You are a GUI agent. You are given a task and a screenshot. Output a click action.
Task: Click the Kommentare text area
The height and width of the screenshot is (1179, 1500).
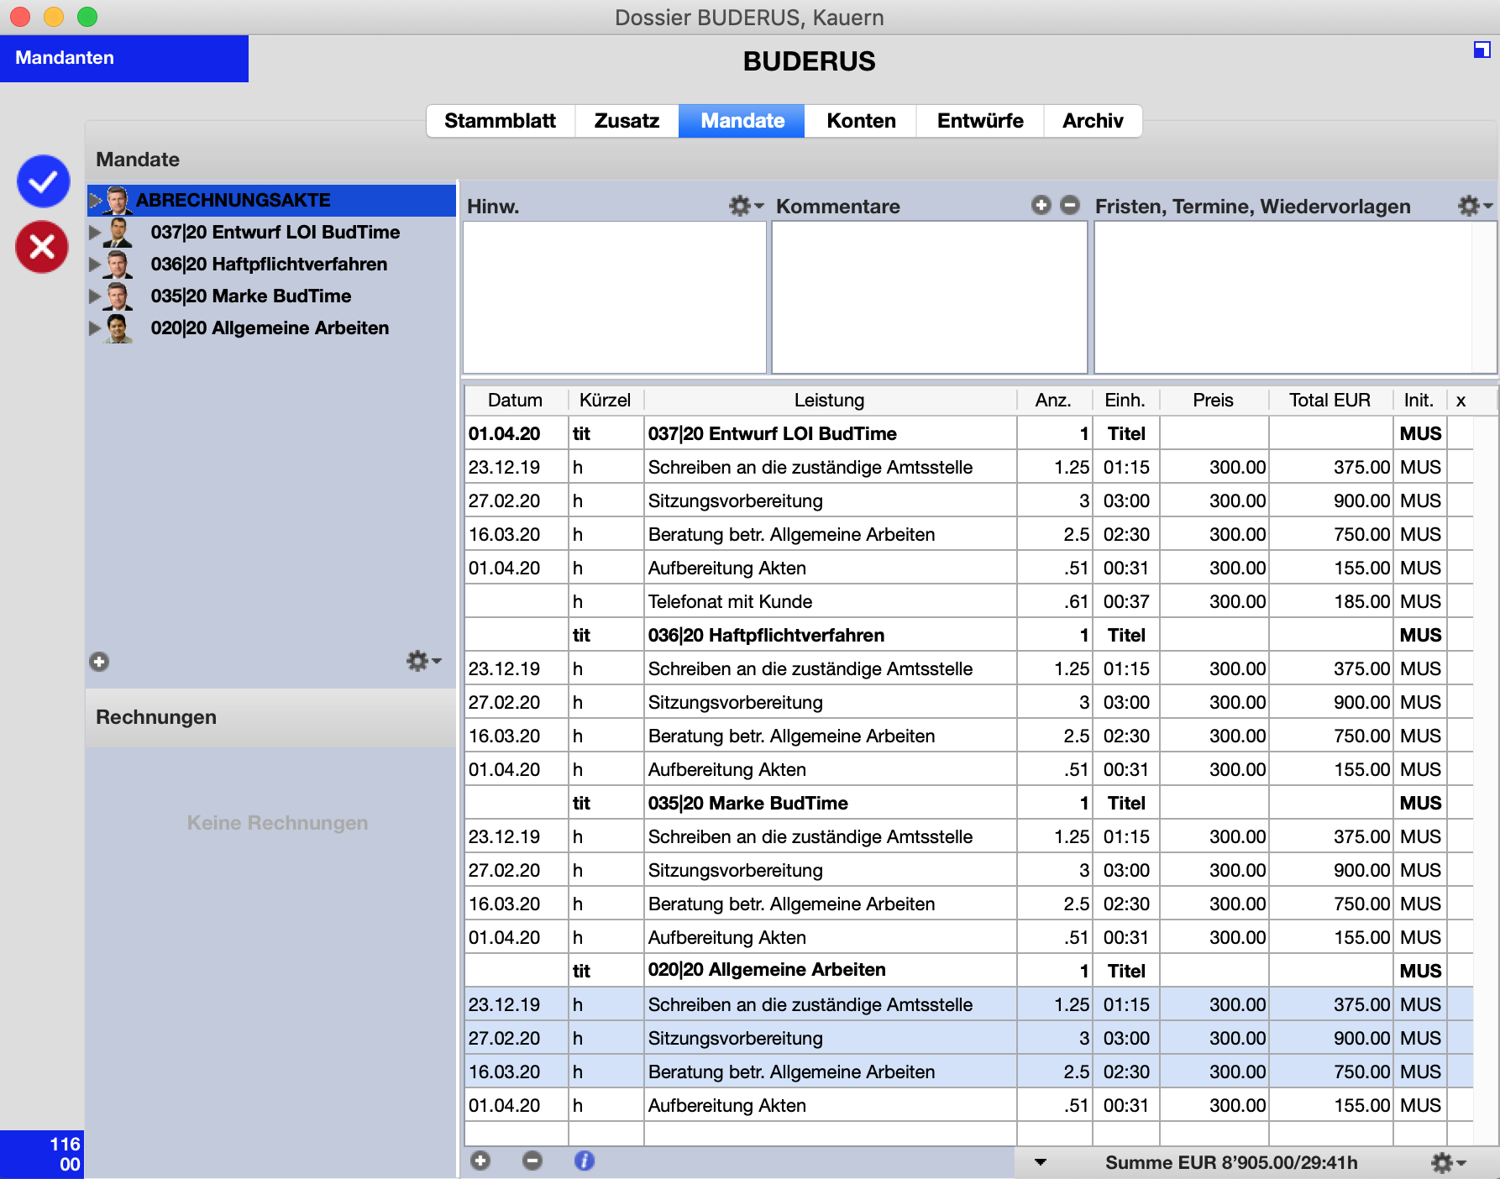pos(930,297)
